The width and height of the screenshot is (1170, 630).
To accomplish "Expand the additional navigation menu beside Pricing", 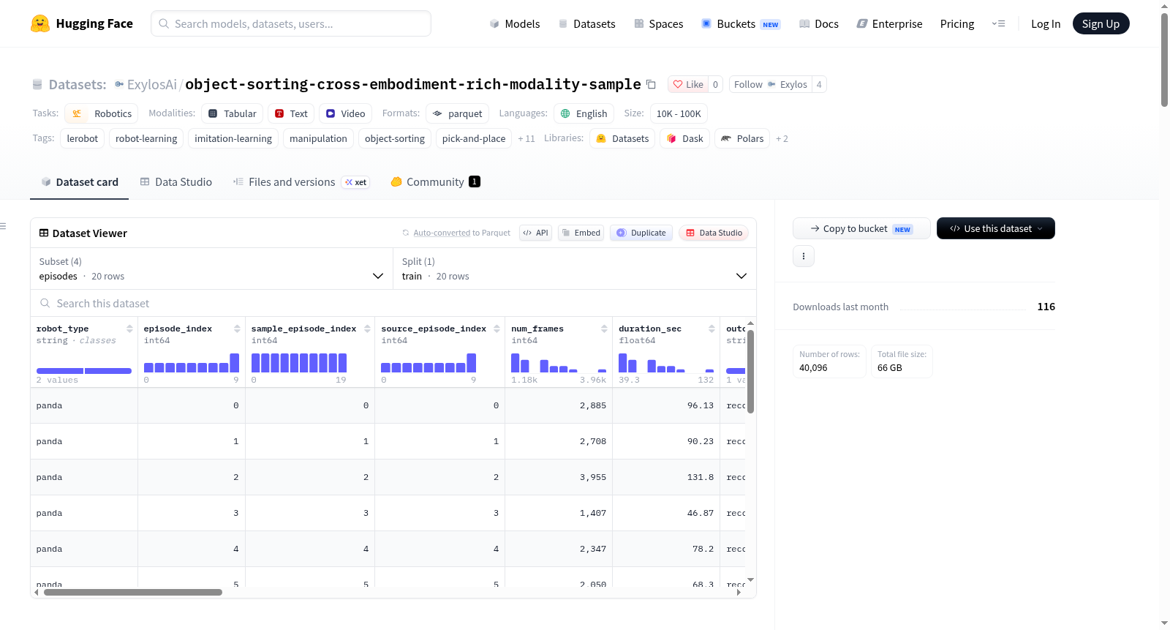I will [x=998, y=23].
